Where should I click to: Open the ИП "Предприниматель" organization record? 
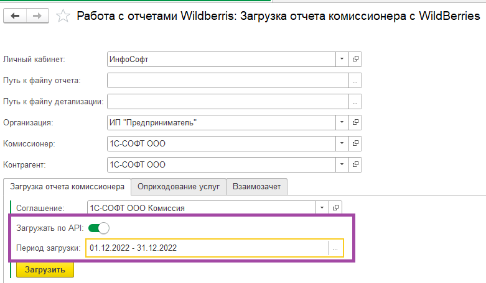355,123
